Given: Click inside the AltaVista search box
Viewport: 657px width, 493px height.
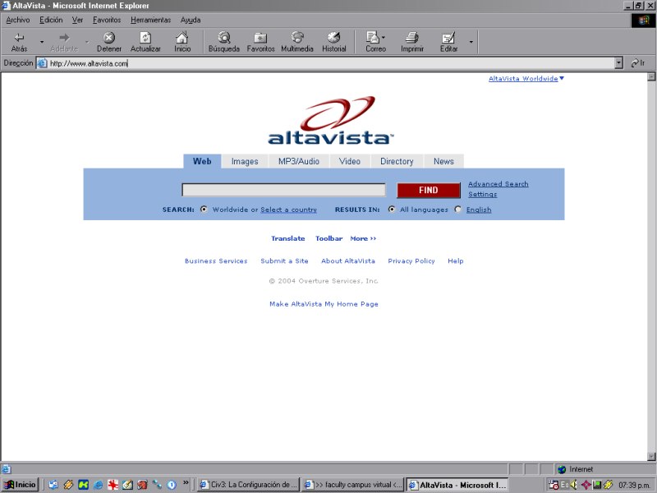Looking at the screenshot, I should 283,190.
